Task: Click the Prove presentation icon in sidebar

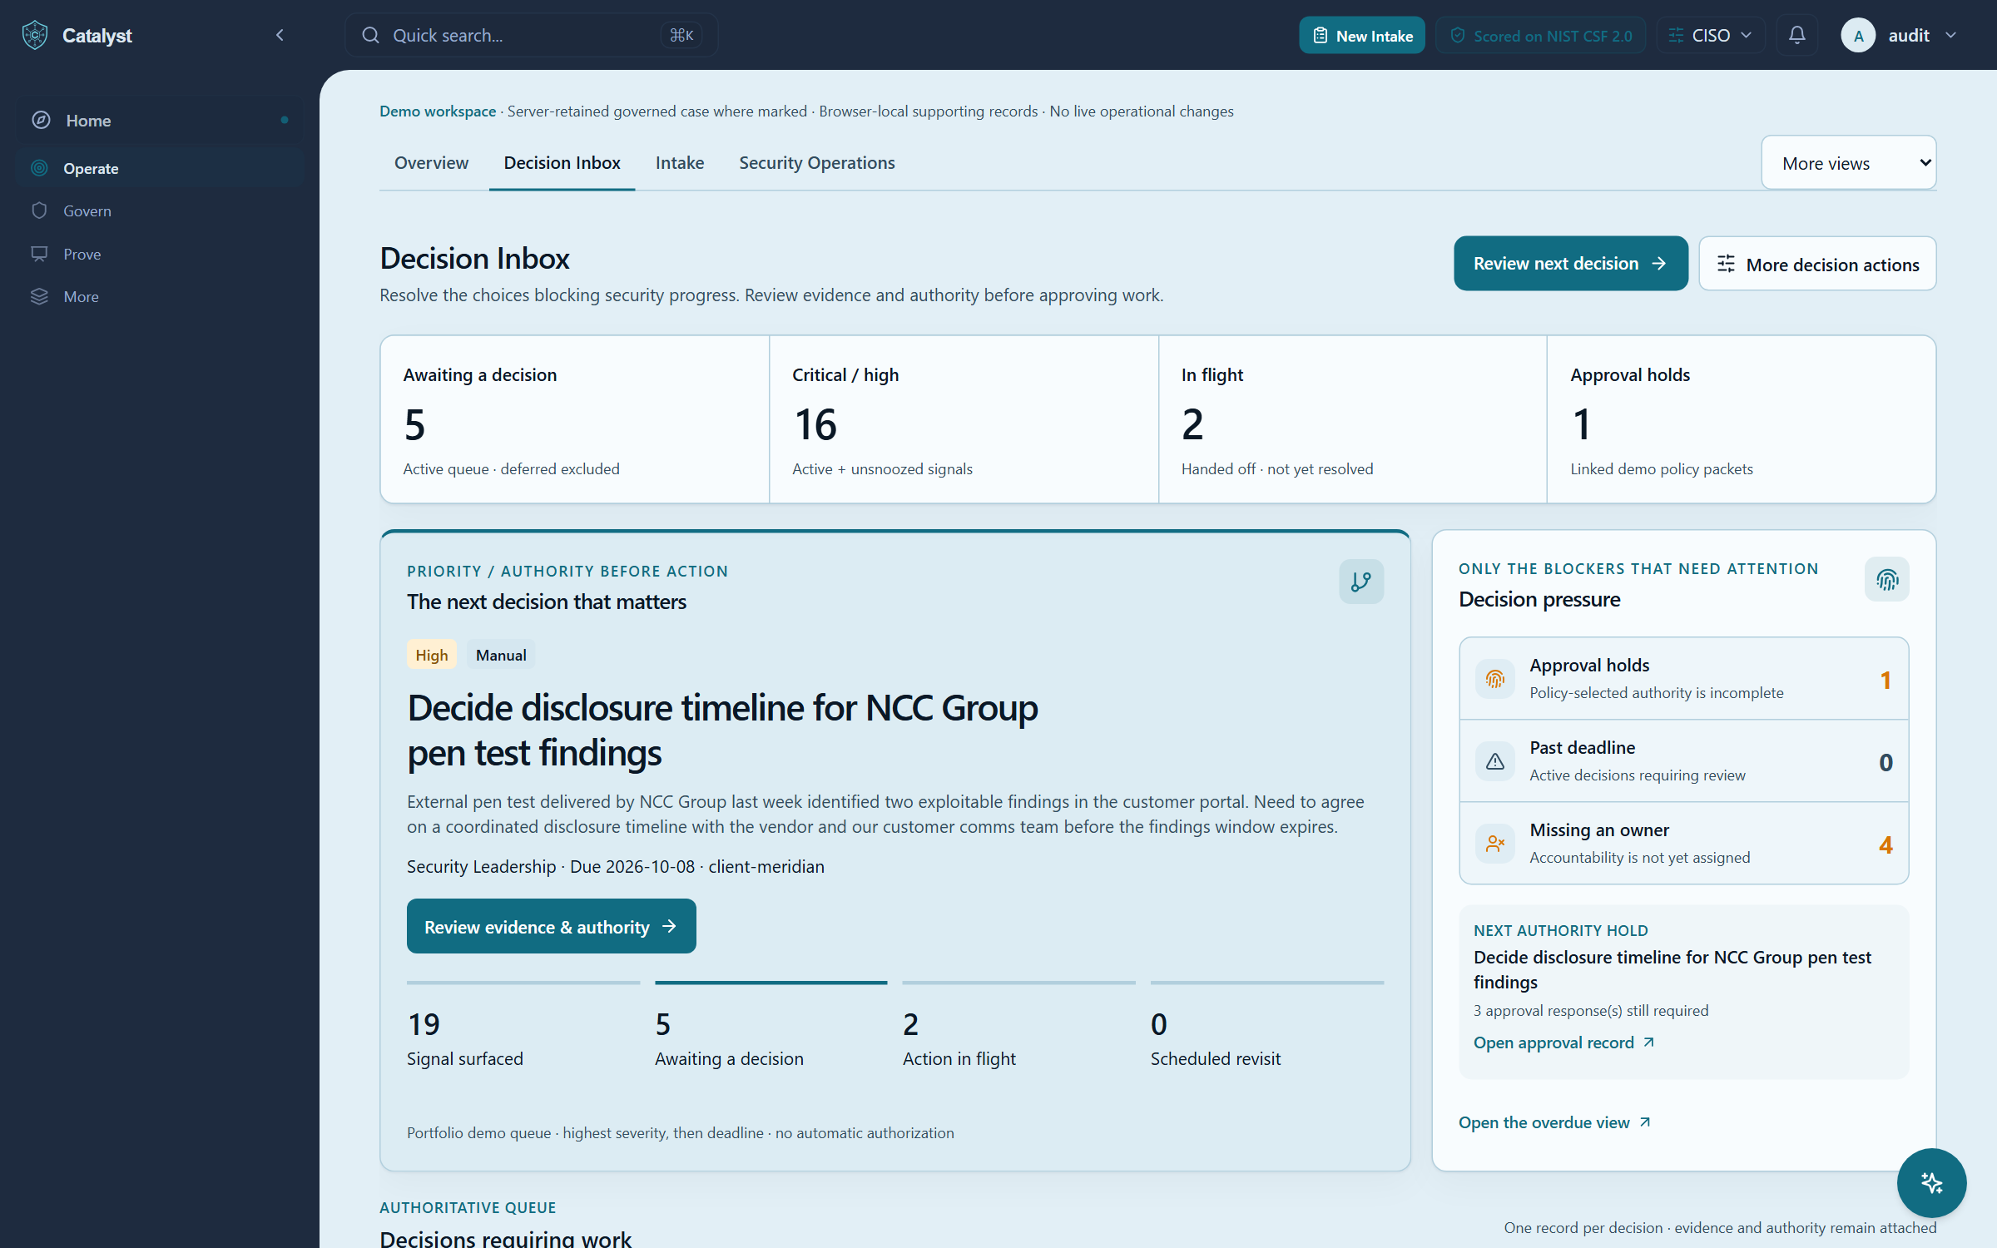Action: point(39,254)
